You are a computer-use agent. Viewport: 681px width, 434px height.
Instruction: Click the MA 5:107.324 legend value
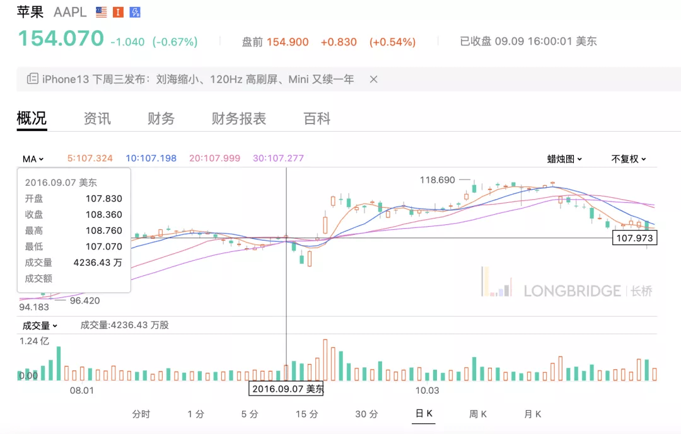(90, 158)
